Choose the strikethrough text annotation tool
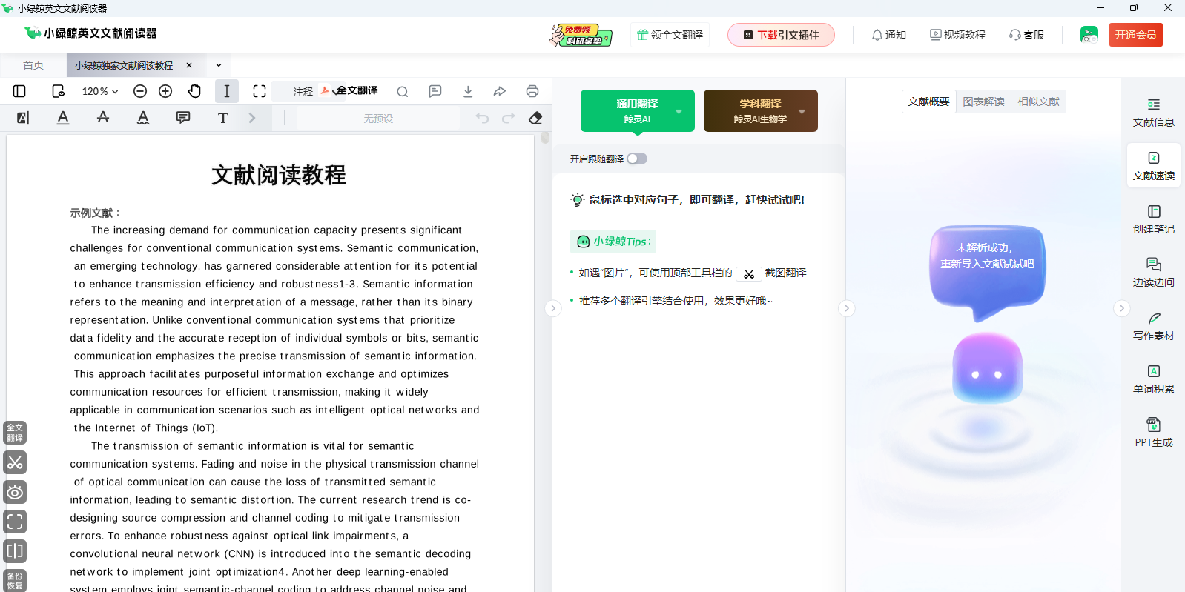 [103, 118]
